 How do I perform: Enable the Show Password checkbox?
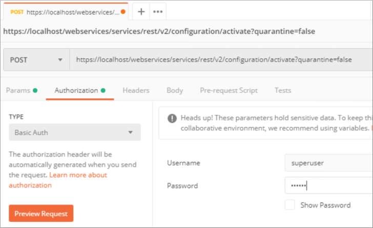coord(290,205)
